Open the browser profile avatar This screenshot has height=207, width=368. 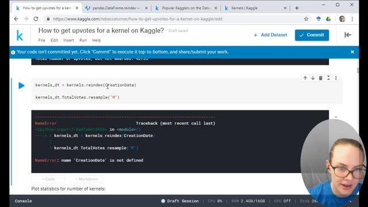click(342, 19)
